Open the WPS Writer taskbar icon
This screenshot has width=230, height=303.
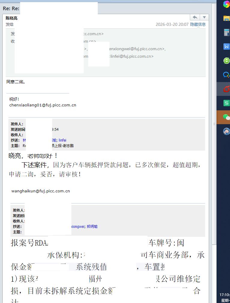[226, 46]
